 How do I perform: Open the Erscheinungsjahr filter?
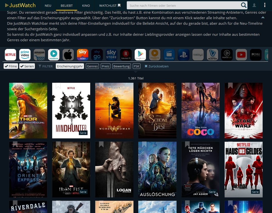pyautogui.click(x=70, y=66)
